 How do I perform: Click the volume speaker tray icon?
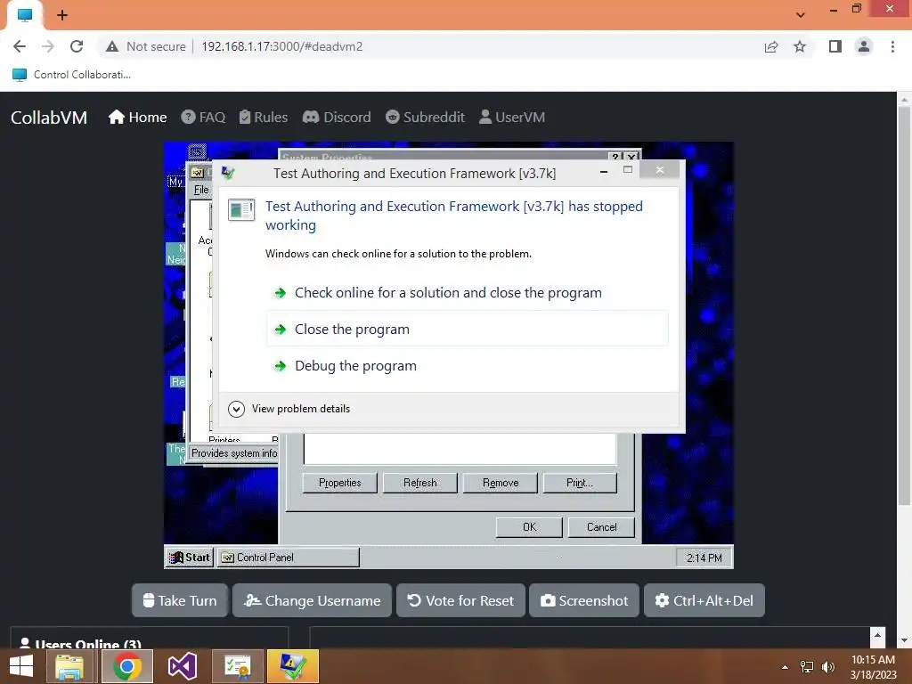click(x=827, y=667)
